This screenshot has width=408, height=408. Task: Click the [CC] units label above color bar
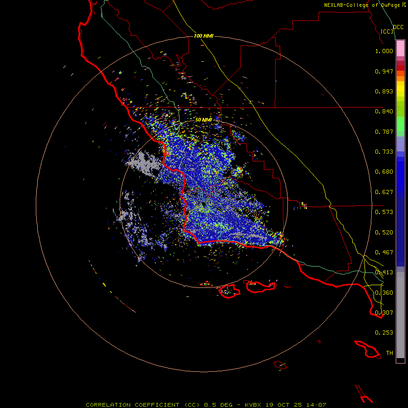point(387,31)
